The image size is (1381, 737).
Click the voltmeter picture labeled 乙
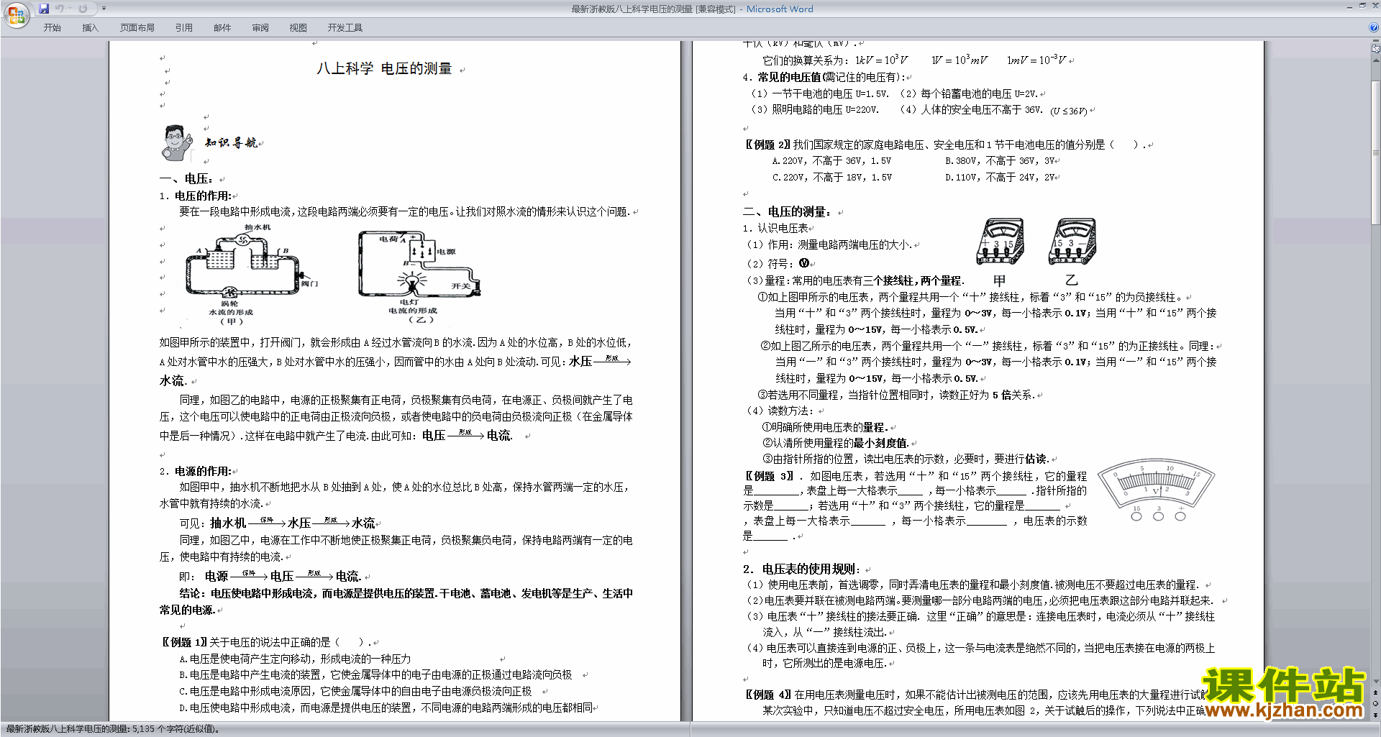tap(1072, 242)
